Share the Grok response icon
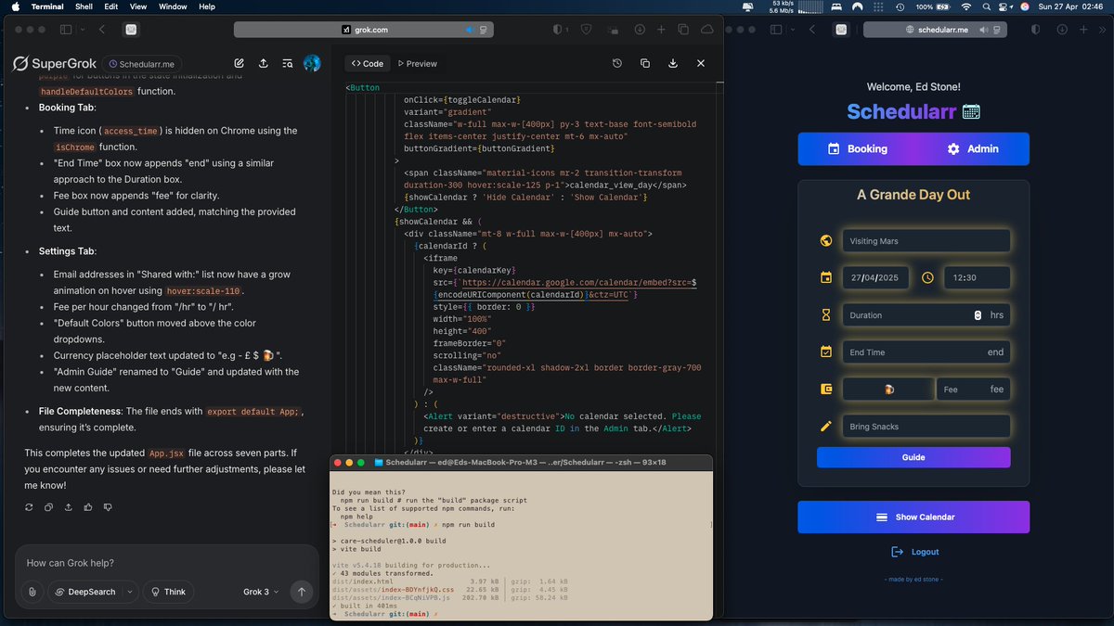 coord(68,507)
